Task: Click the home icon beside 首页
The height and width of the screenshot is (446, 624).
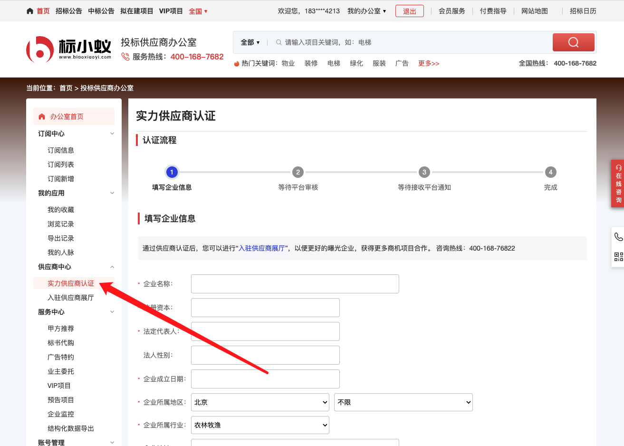Action: [30, 11]
